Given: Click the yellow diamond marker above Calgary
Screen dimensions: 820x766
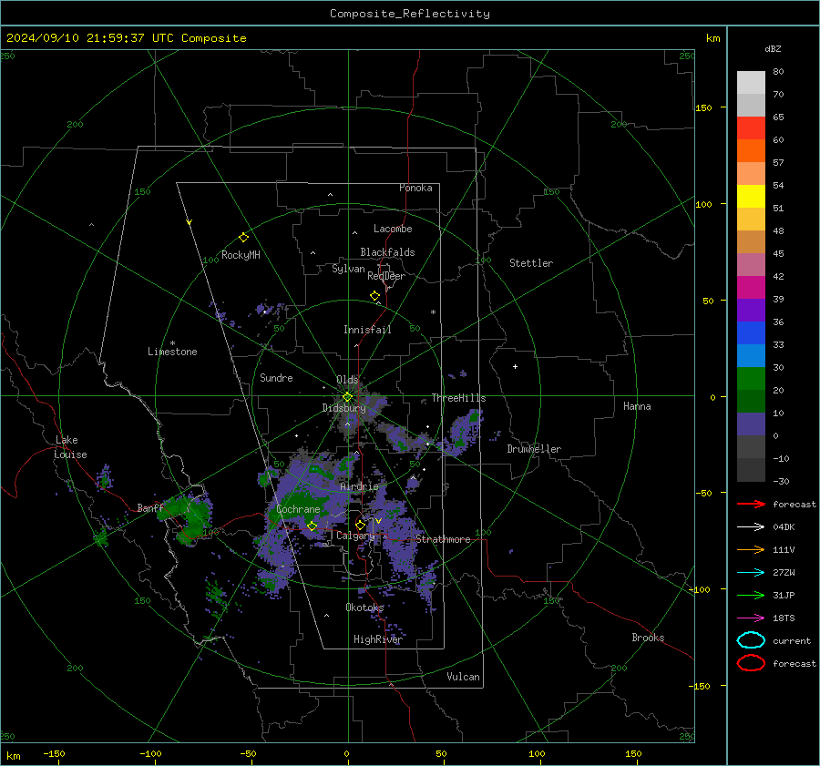Looking at the screenshot, I should click(x=360, y=525).
